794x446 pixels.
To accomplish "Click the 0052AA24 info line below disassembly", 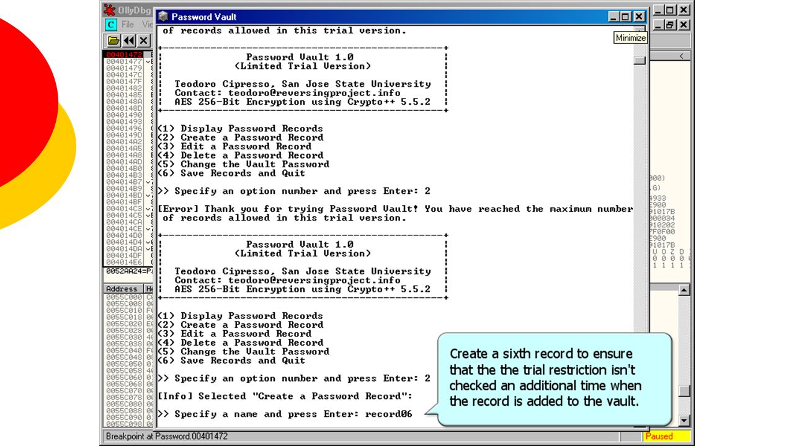I will [129, 271].
